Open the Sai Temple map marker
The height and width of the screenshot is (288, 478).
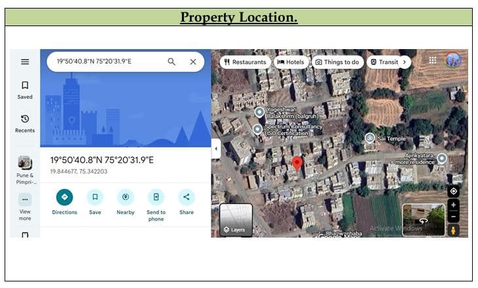(x=369, y=138)
